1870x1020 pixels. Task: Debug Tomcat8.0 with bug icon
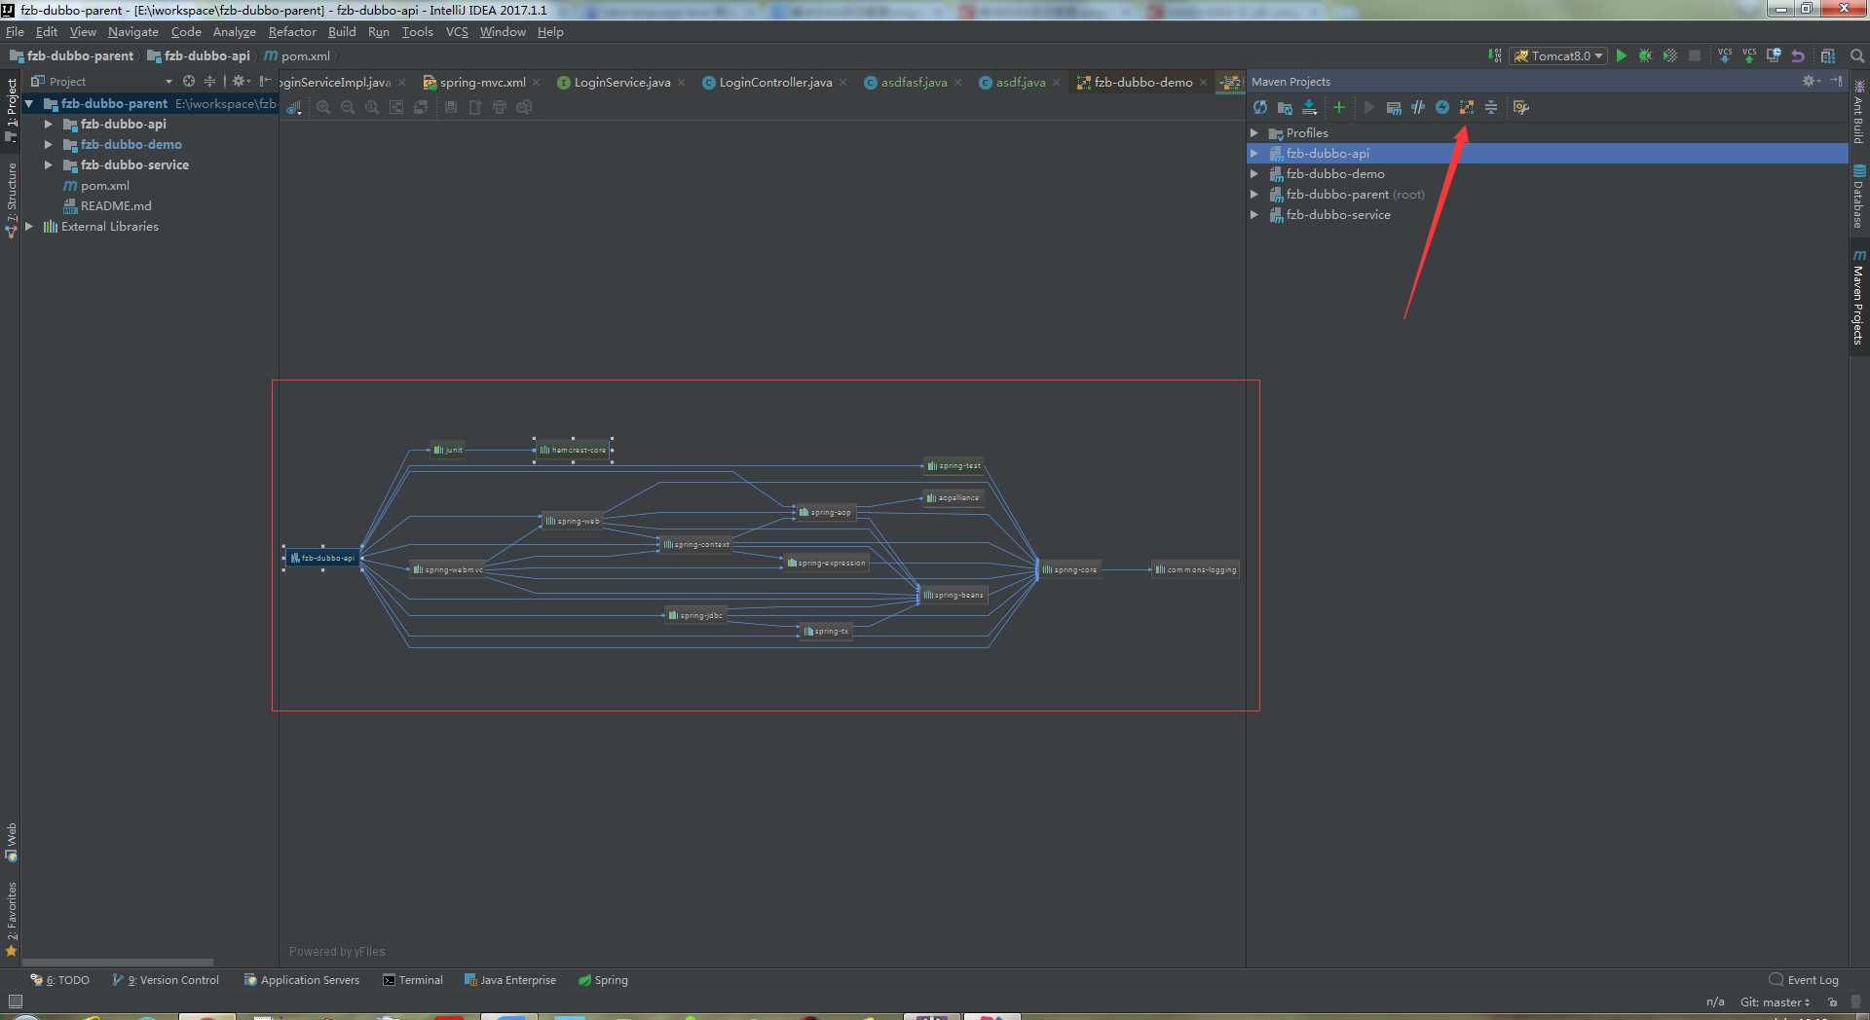point(1646,55)
